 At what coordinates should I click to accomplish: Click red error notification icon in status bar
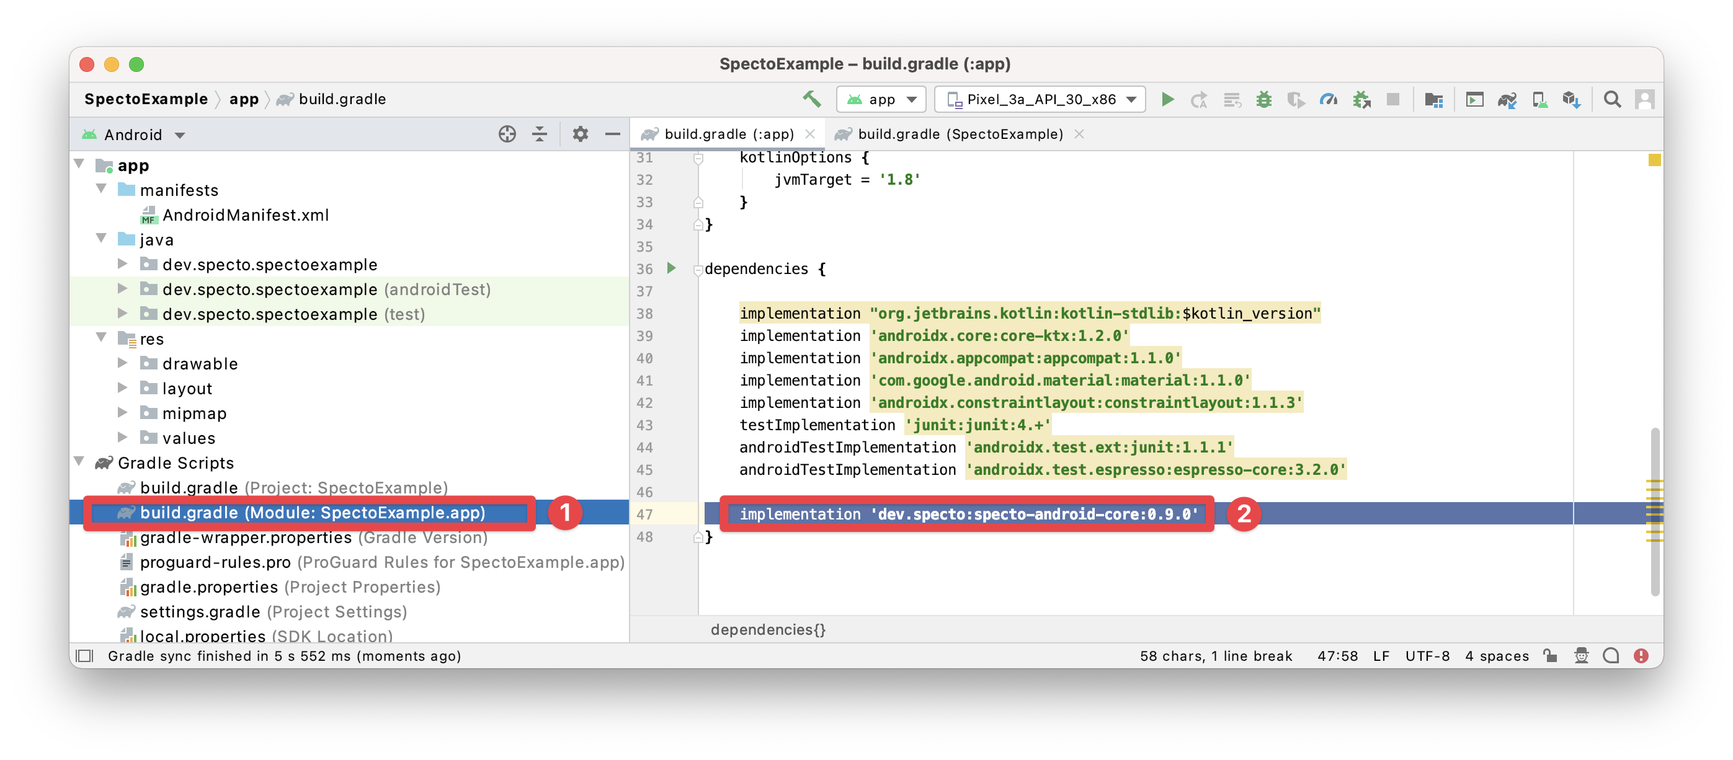pyautogui.click(x=1641, y=655)
